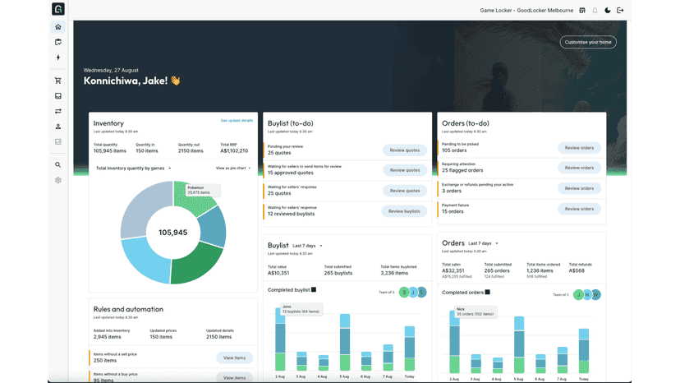The image size is (680, 383).
Task: Click the Completed buylist legend square icon
Action: click(x=314, y=289)
